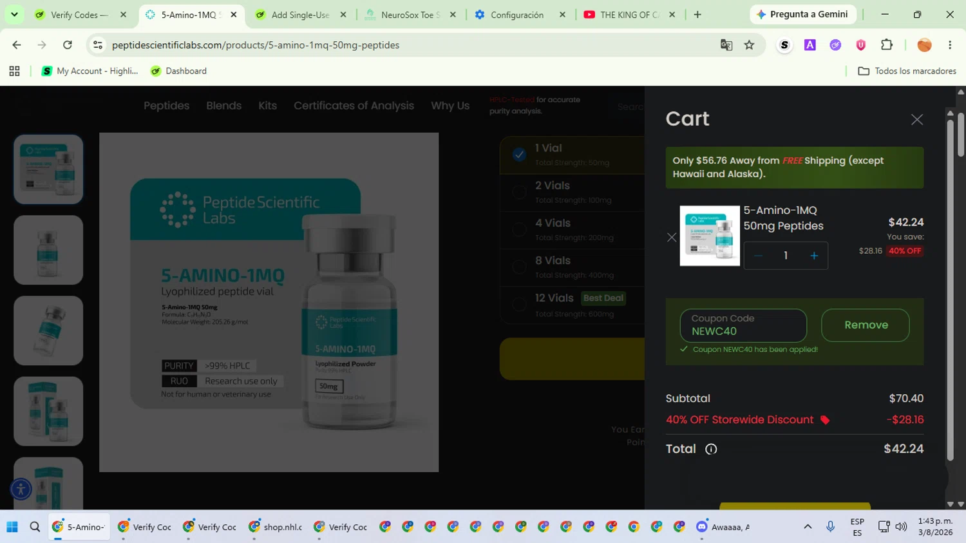966x543 pixels.
Task: Open the S extension icon
Action: pos(784,45)
